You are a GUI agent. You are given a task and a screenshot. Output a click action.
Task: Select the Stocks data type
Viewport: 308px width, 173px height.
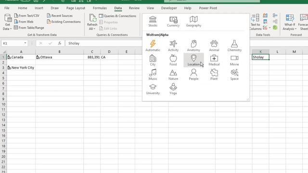(153, 21)
